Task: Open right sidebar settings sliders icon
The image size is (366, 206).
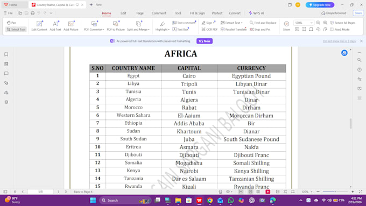Action: pyautogui.click(x=360, y=79)
